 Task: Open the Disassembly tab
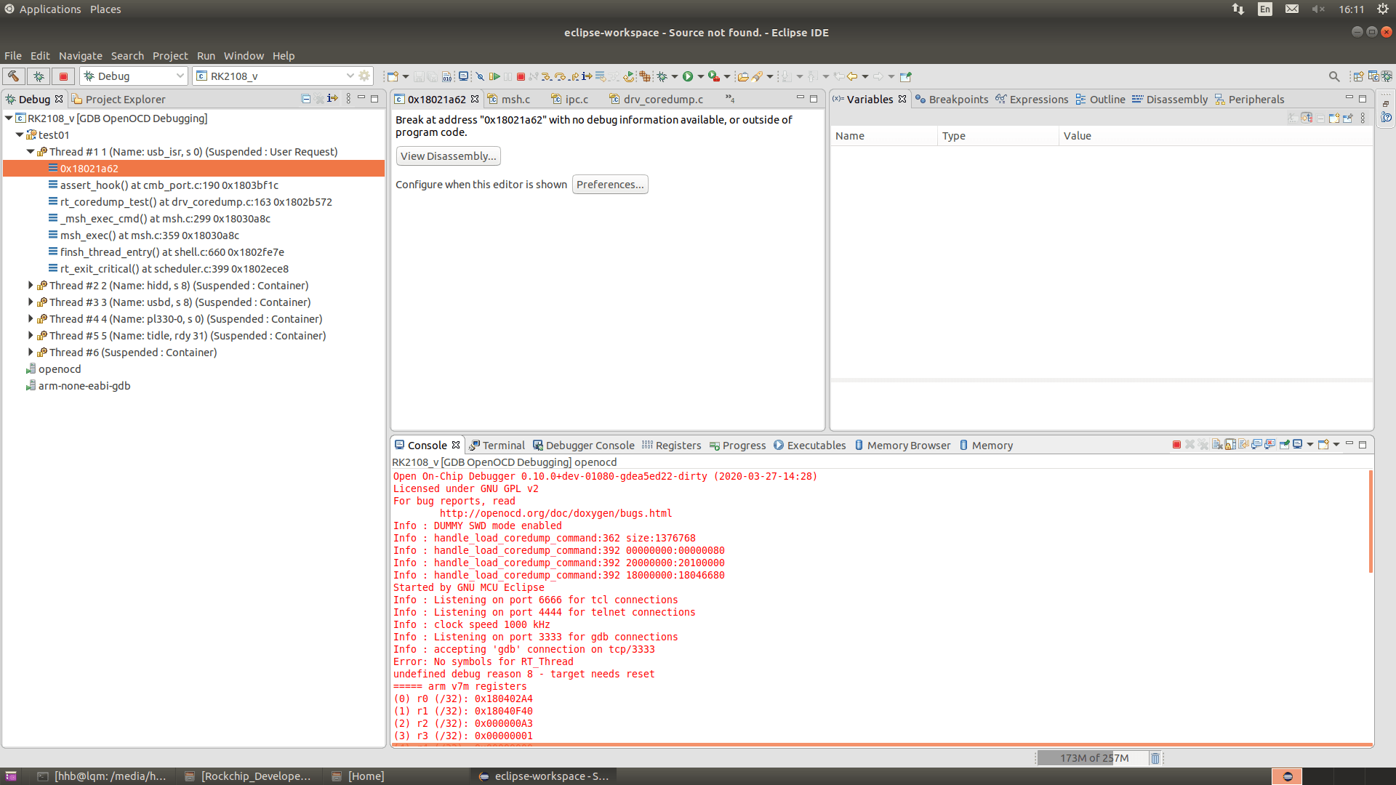(x=1170, y=99)
